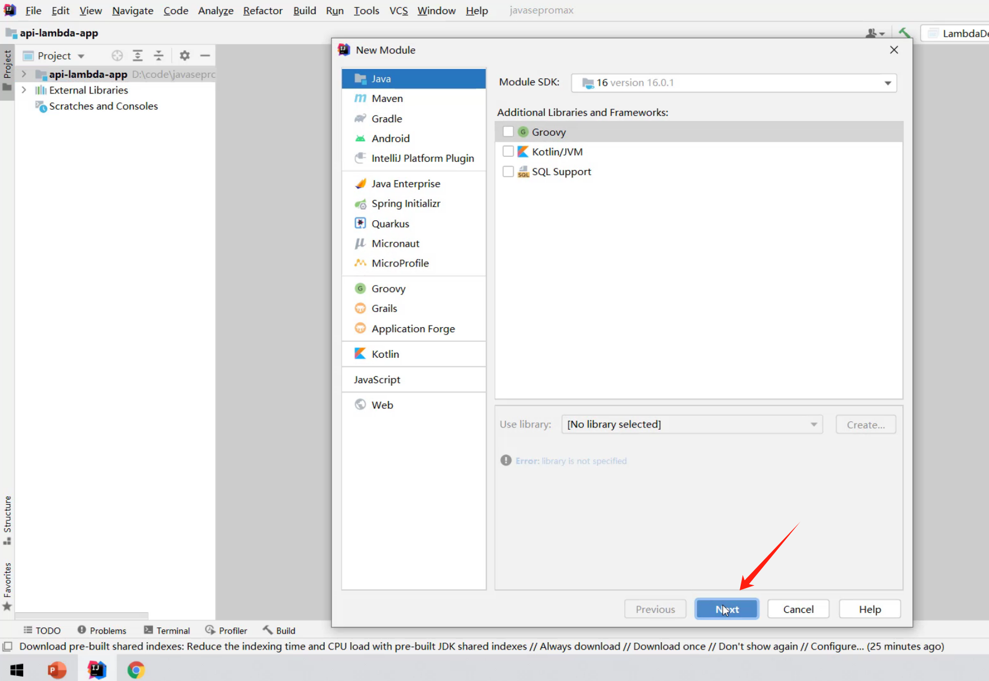Click the Create... library button
Viewport: 989px width, 681px height.
866,425
